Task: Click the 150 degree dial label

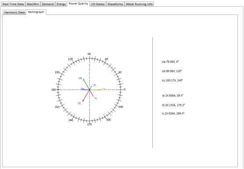Action: 57,72
